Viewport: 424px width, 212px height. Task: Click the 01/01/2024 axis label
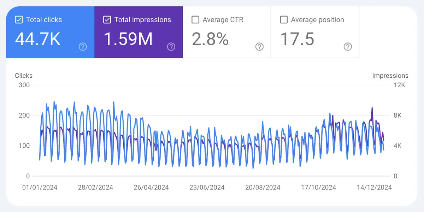click(40, 187)
